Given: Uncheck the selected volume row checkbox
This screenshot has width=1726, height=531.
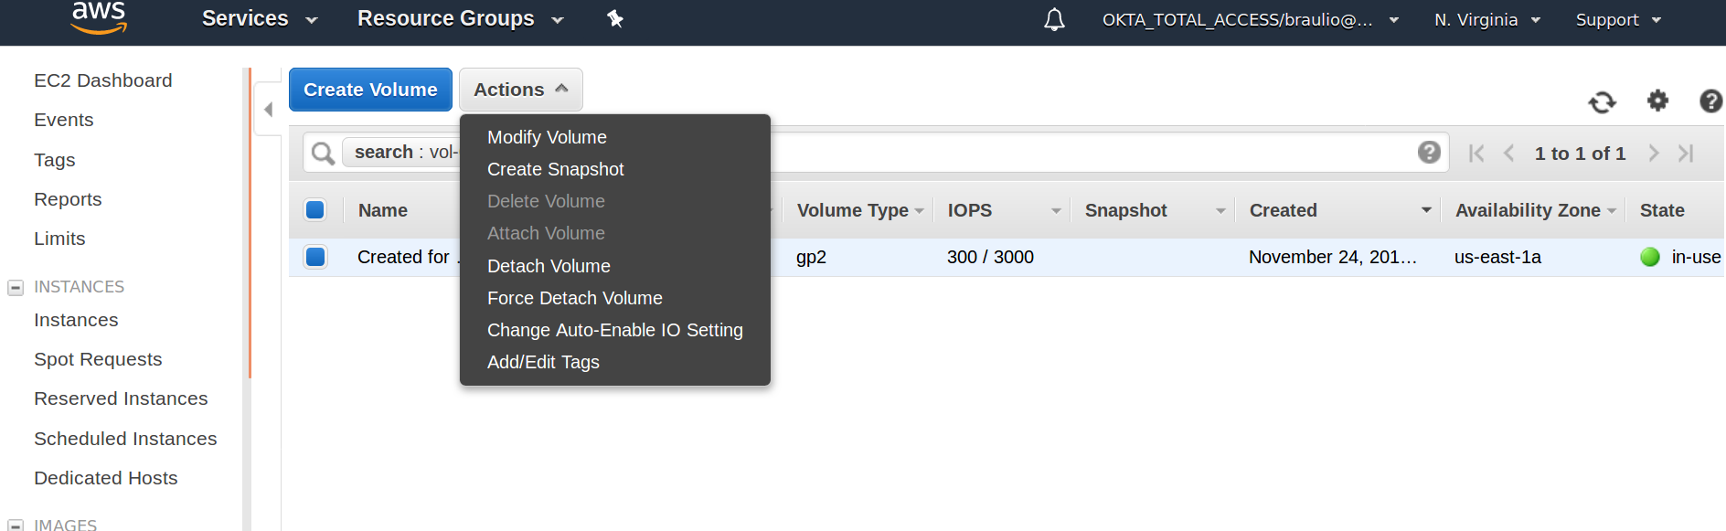Looking at the screenshot, I should [x=315, y=257].
